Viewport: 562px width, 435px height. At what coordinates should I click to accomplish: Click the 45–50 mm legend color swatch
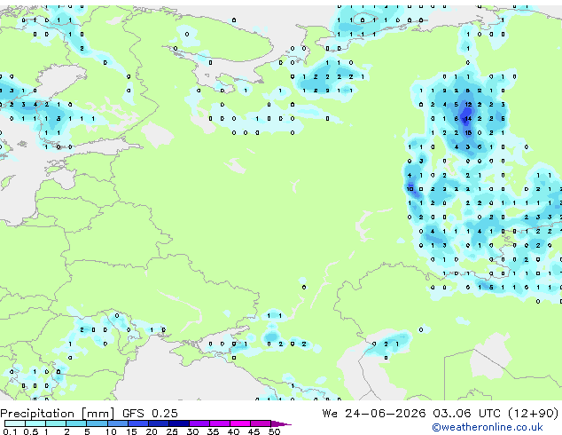[x=261, y=423]
